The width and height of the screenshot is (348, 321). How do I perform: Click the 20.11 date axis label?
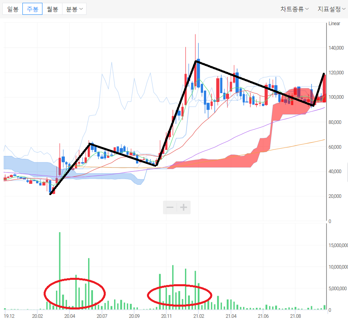click(x=167, y=316)
